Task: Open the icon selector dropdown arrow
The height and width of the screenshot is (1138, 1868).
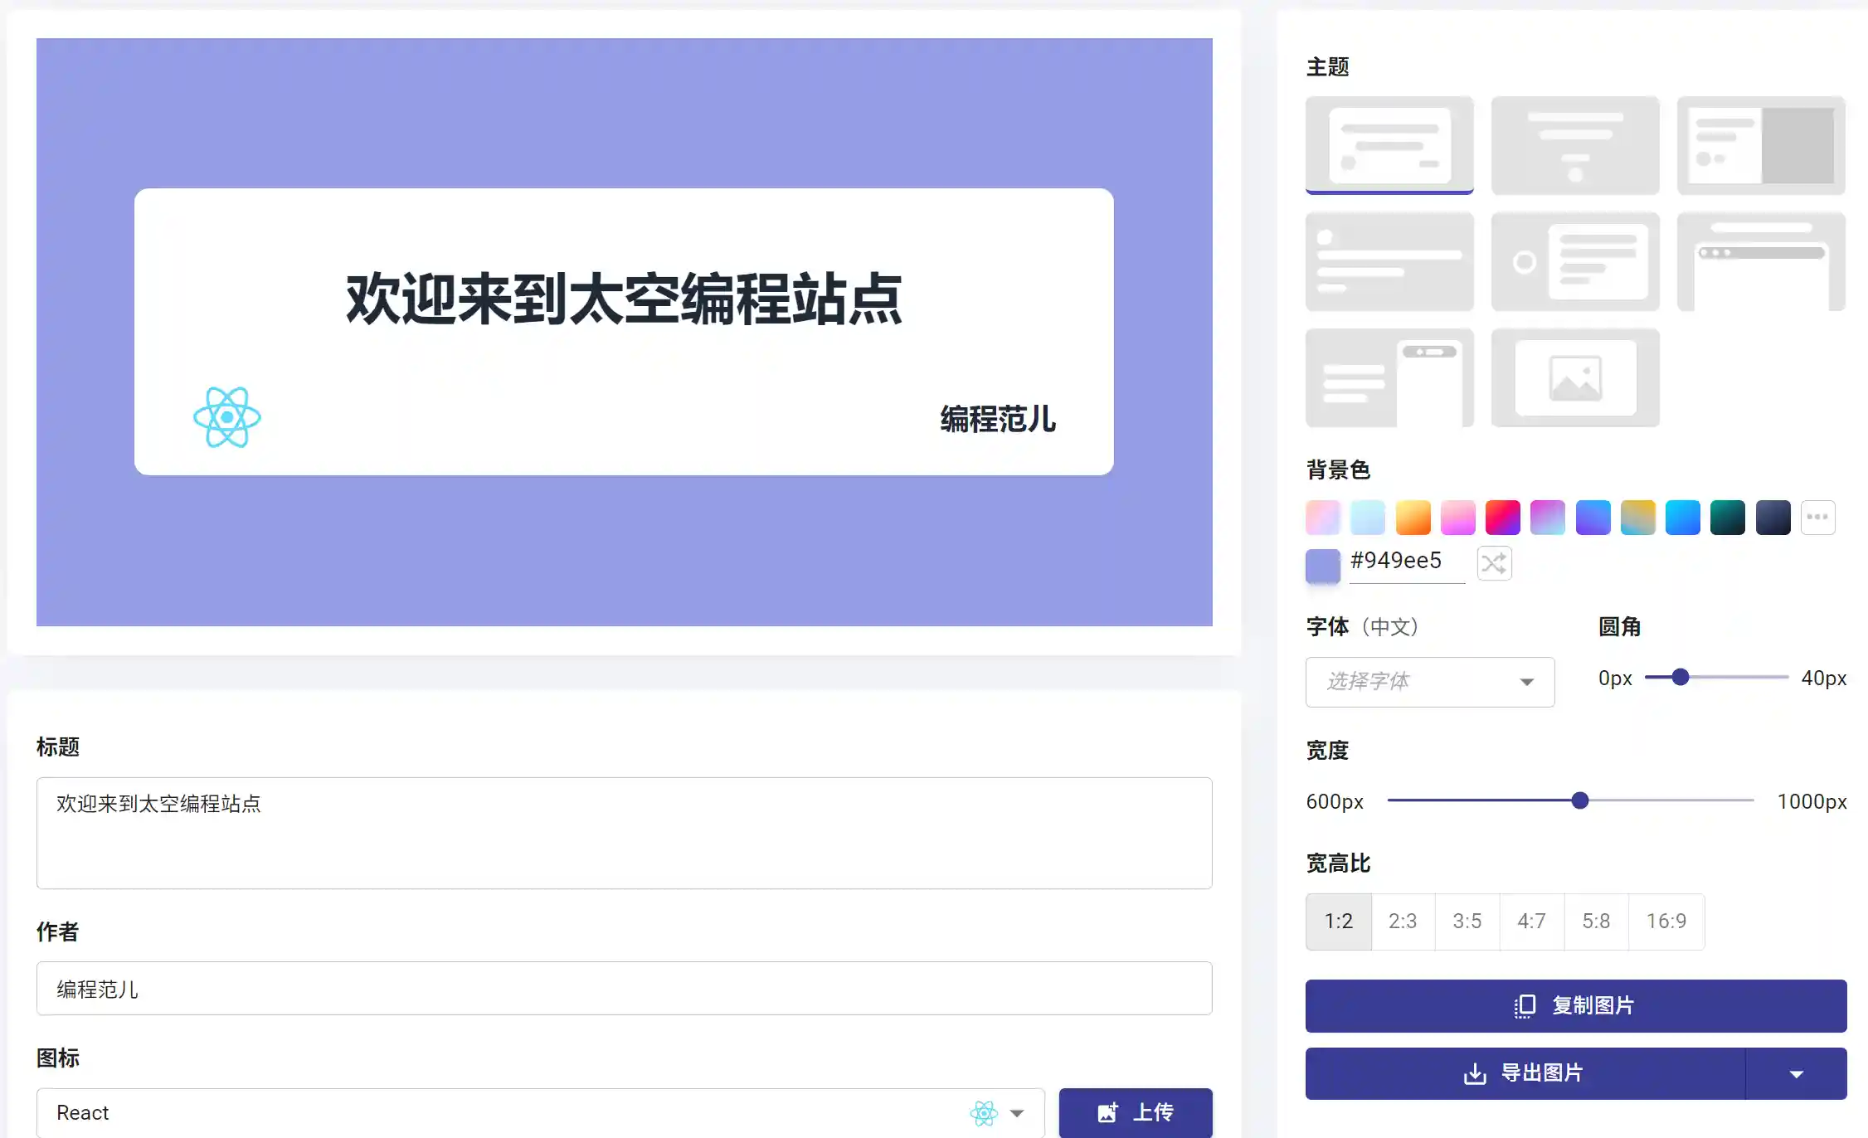Action: tap(1015, 1112)
